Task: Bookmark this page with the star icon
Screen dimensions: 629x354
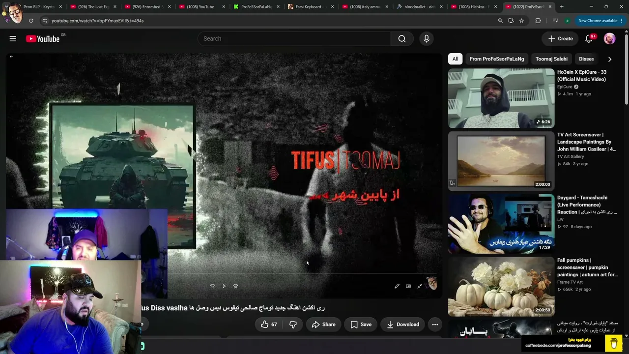Action: click(521, 21)
